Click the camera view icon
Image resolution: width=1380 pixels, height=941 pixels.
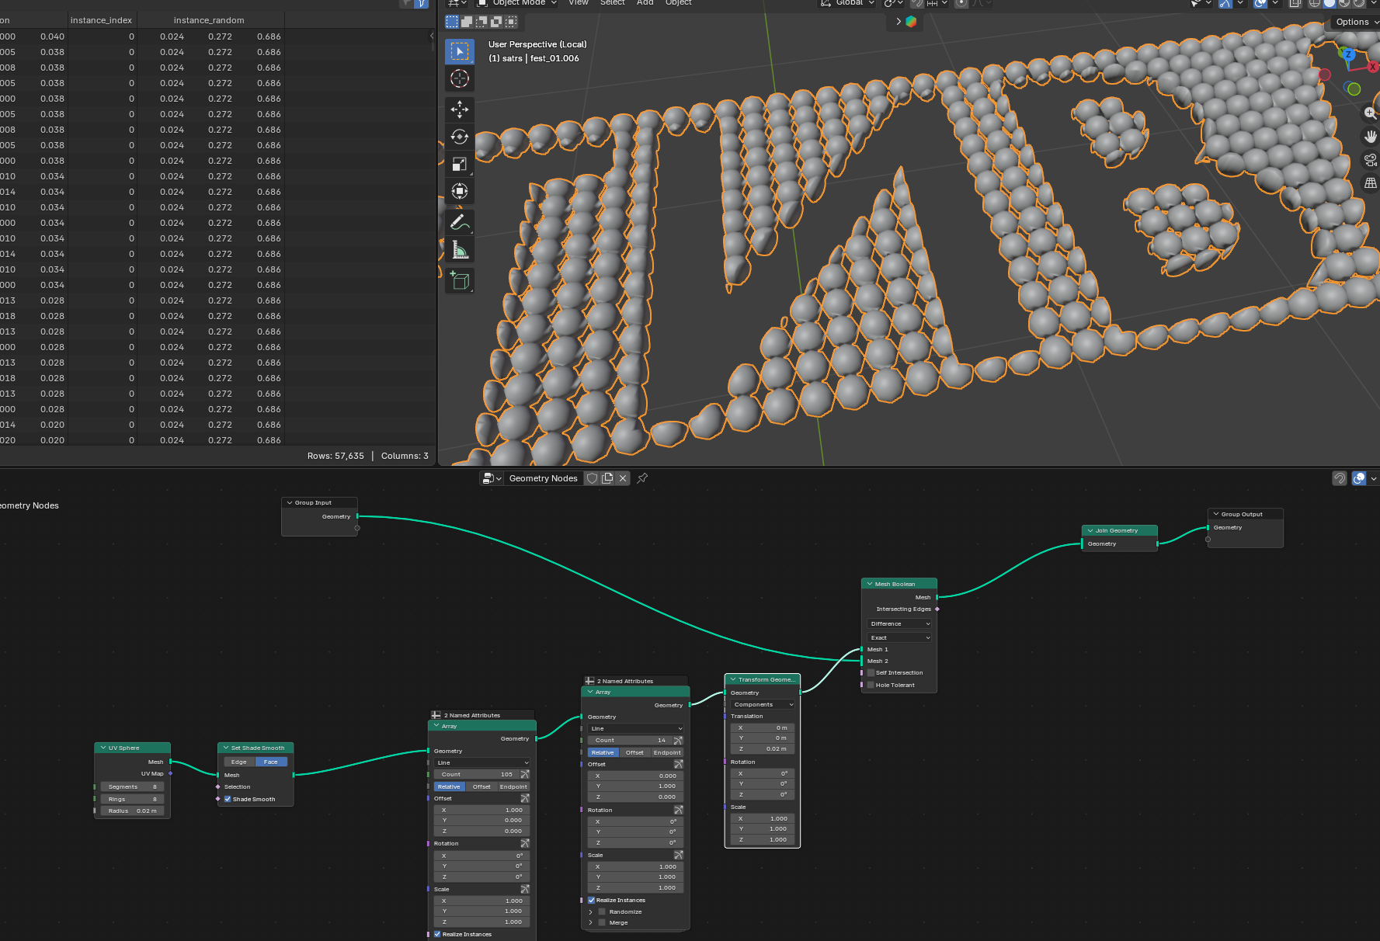(1370, 160)
